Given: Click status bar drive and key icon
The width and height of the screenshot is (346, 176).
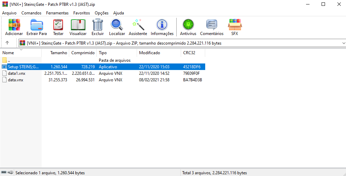Looking at the screenshot, I should point(7,173).
